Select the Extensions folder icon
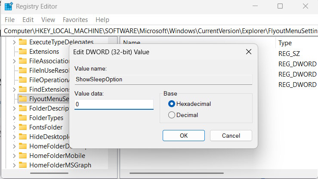Viewport: 318px width, 179px height. (x=23, y=52)
